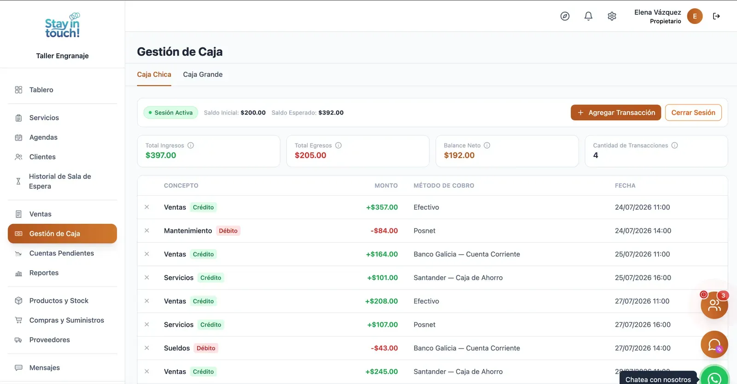
Task: Show info tooltip for Total Ingresos
Action: 191,145
